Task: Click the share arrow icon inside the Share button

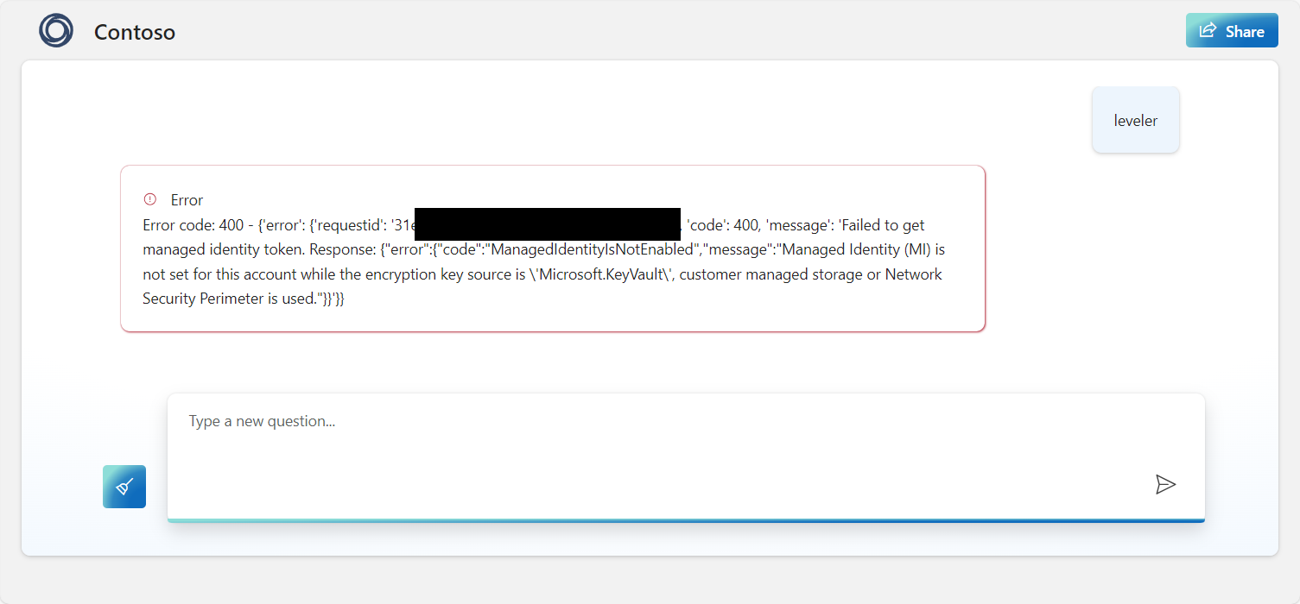Action: click(1208, 29)
